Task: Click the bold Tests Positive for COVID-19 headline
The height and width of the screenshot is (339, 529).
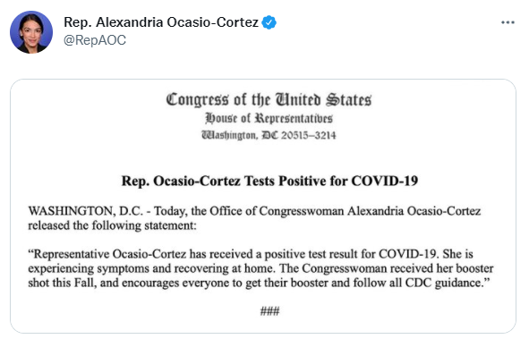Action: pyautogui.click(x=269, y=181)
